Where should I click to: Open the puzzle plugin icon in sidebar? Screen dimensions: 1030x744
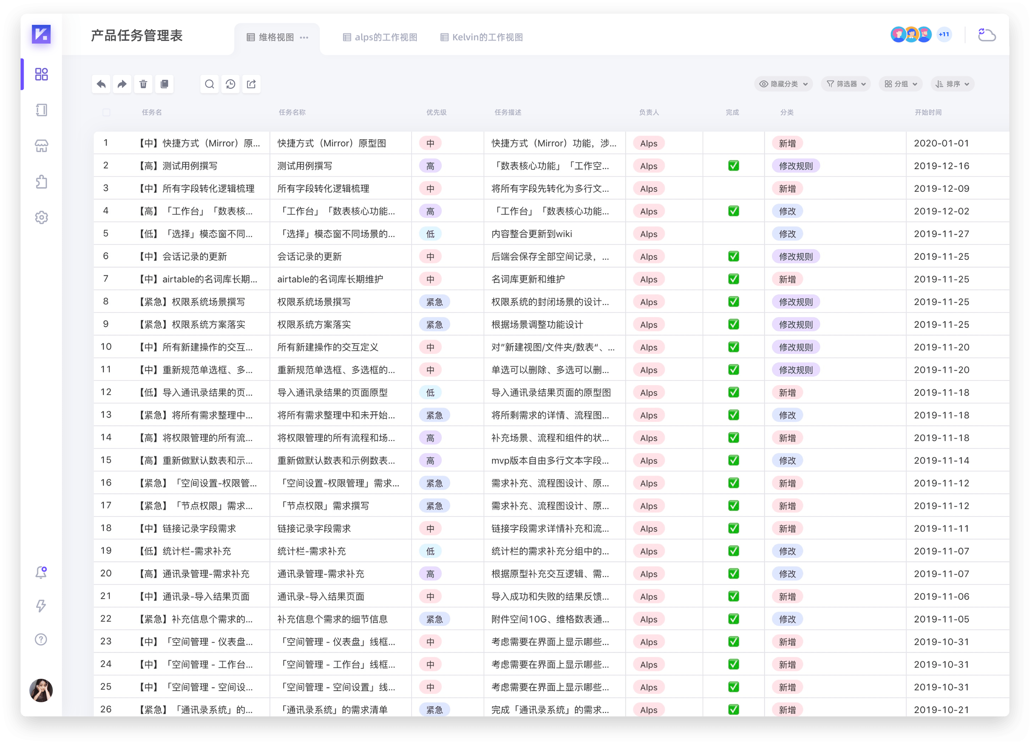[x=41, y=182]
